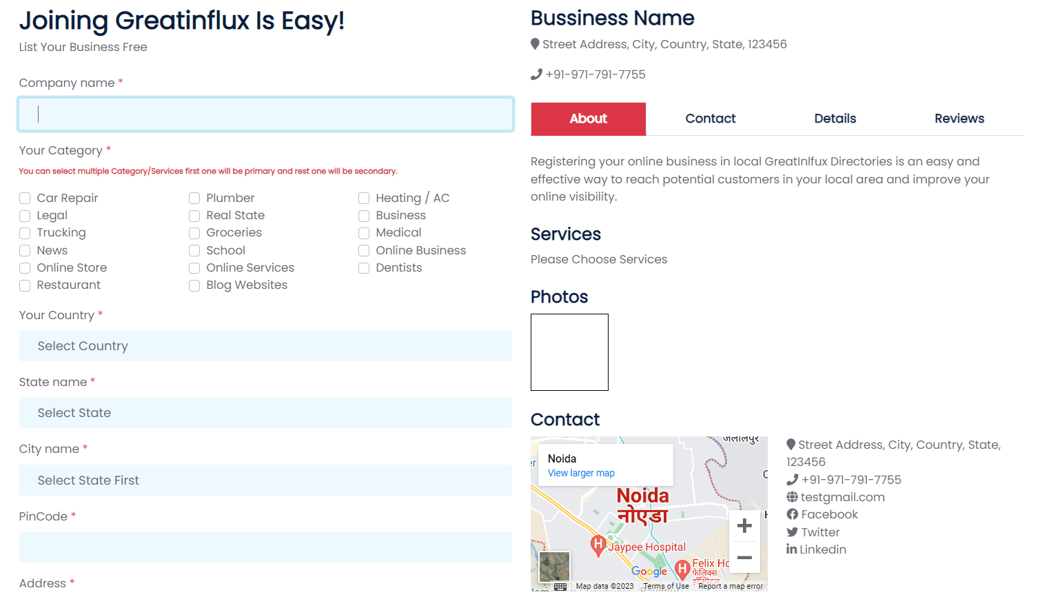Click the LinkedIn logo icon
Image resolution: width=1040 pixels, height=597 pixels.
click(791, 549)
